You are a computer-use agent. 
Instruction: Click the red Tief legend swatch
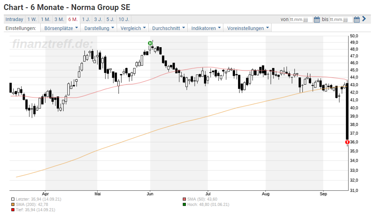(13, 210)
